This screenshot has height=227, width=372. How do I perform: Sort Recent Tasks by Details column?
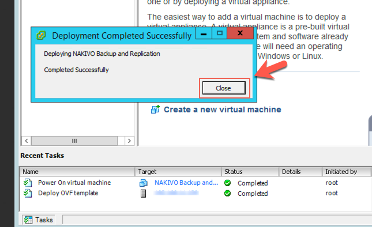[300, 172]
